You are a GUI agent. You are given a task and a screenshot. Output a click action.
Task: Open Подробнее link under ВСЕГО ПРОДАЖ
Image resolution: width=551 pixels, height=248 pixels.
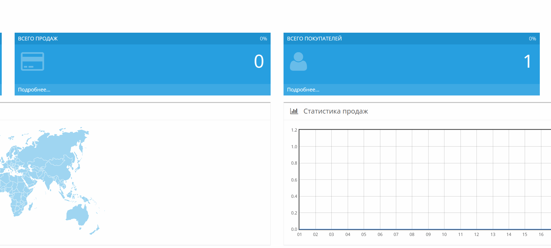coord(34,90)
